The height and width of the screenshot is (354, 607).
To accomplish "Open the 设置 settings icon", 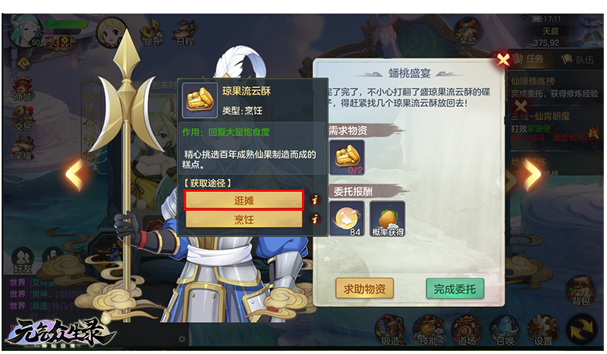I will [x=543, y=330].
